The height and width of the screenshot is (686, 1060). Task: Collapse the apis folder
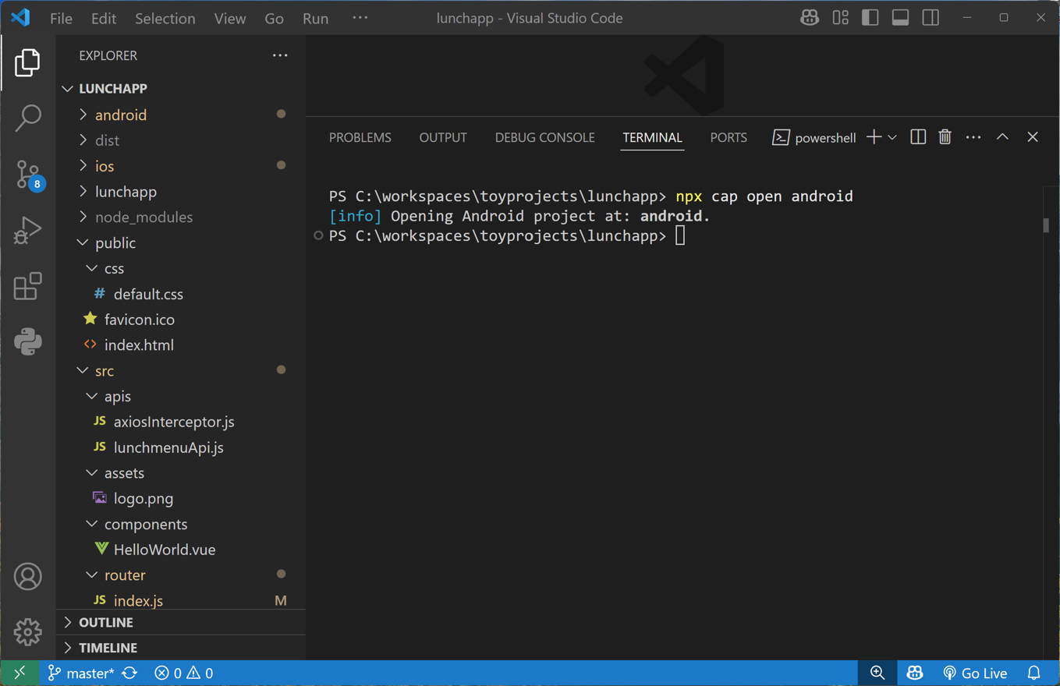pos(181,396)
